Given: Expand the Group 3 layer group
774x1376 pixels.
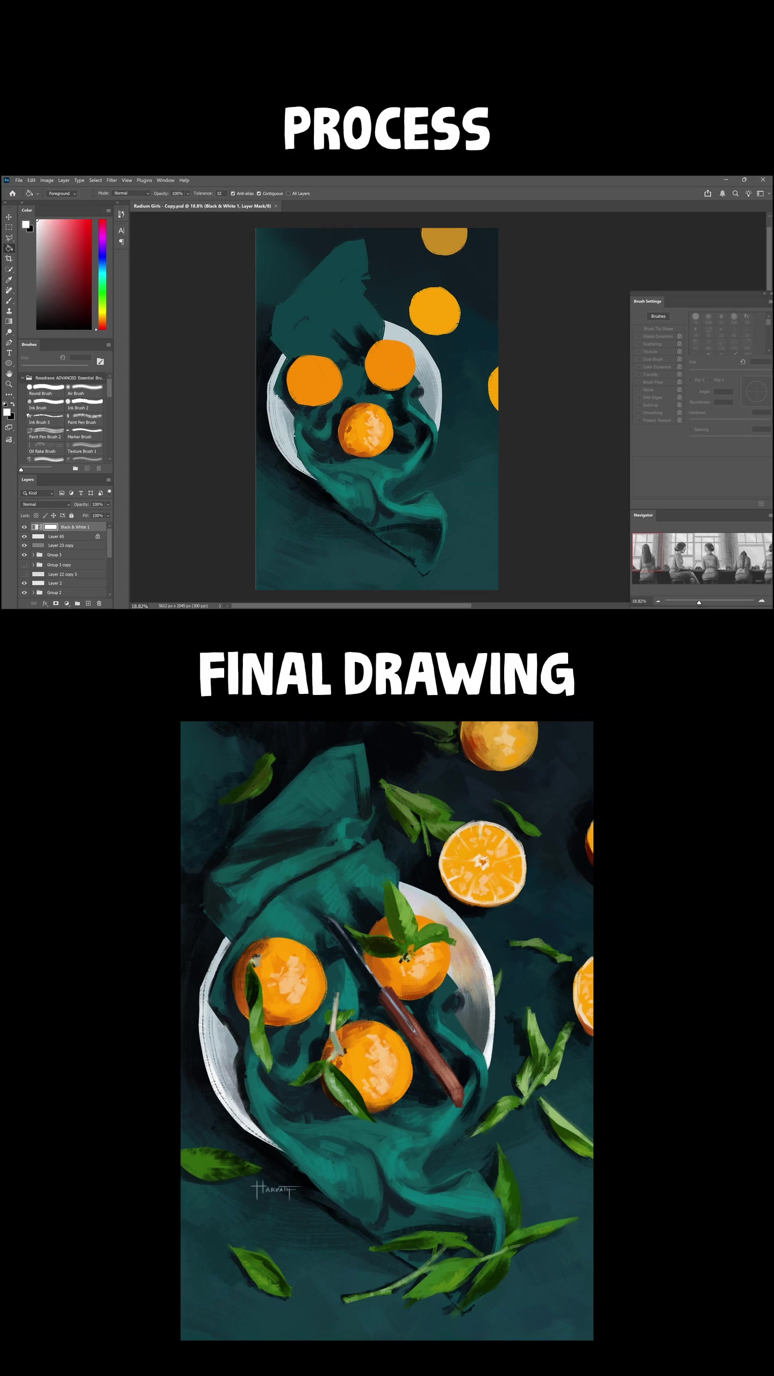Looking at the screenshot, I should pyautogui.click(x=33, y=555).
